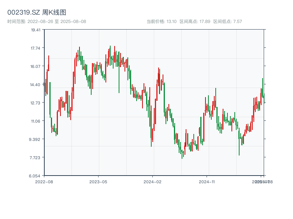293x219 pixels.
Task: Click the last green candle at the chart's right edge
Action: point(264,98)
